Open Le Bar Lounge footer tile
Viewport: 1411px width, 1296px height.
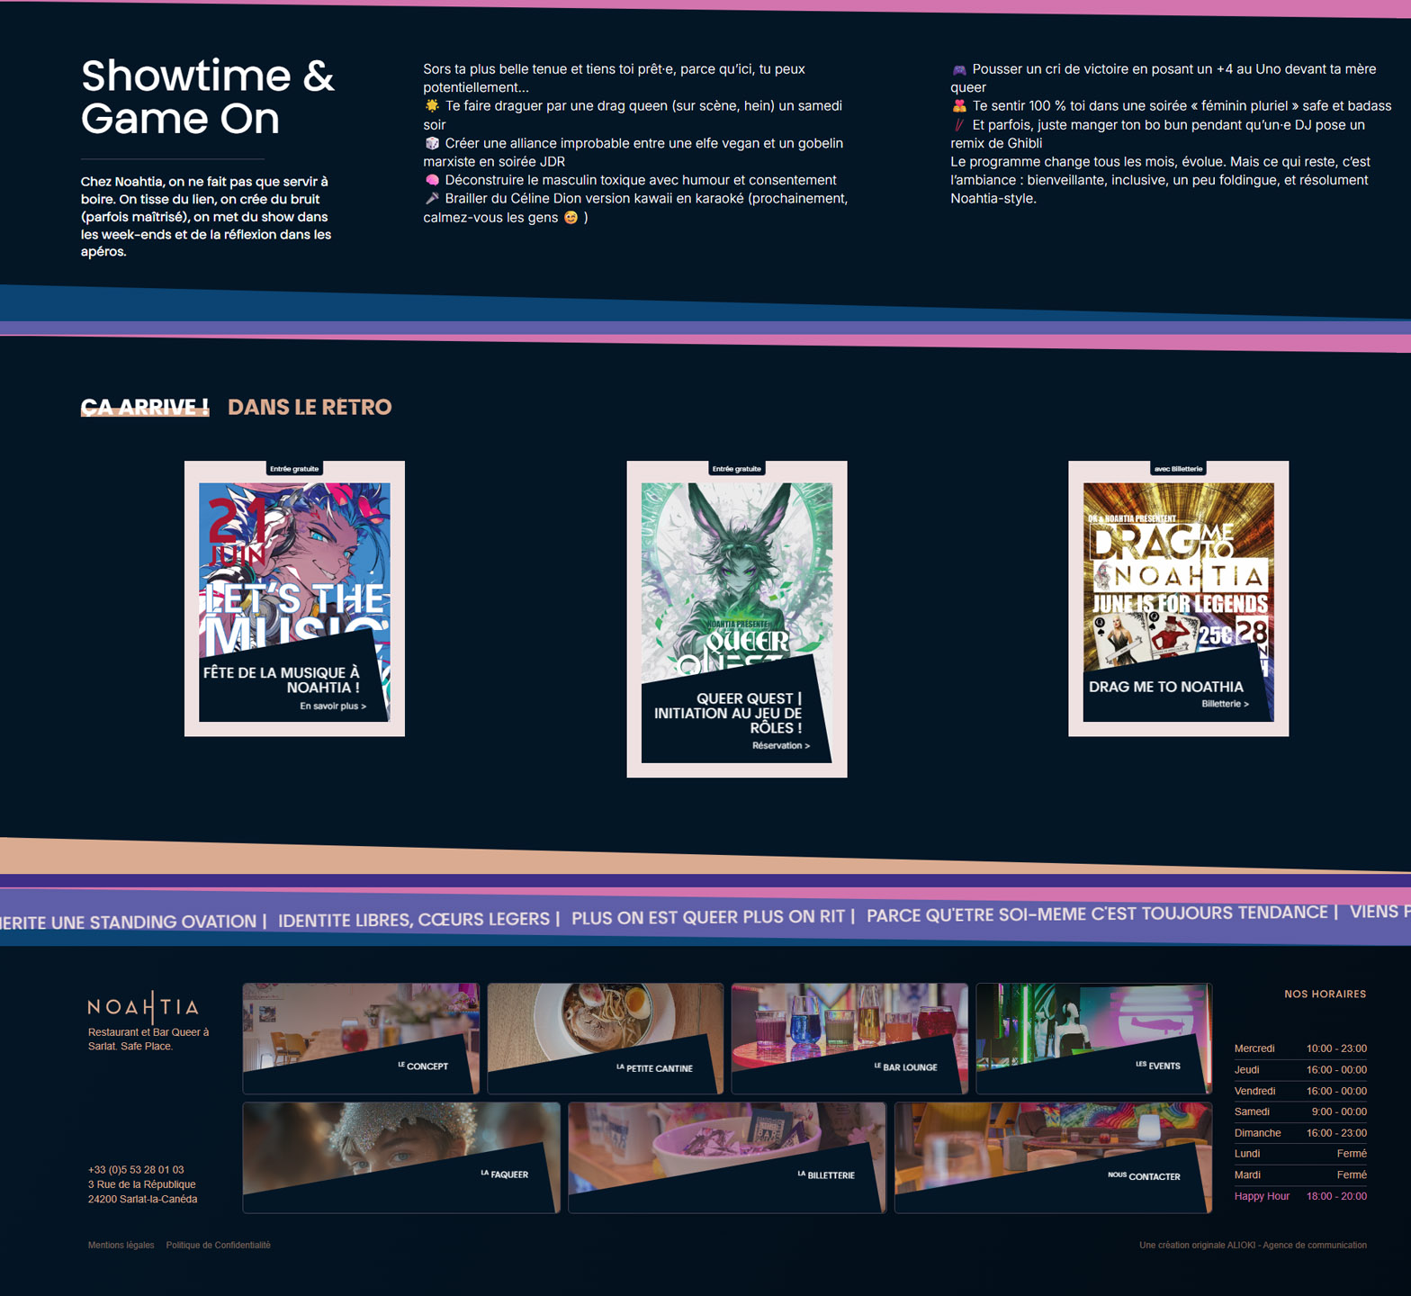(849, 1039)
